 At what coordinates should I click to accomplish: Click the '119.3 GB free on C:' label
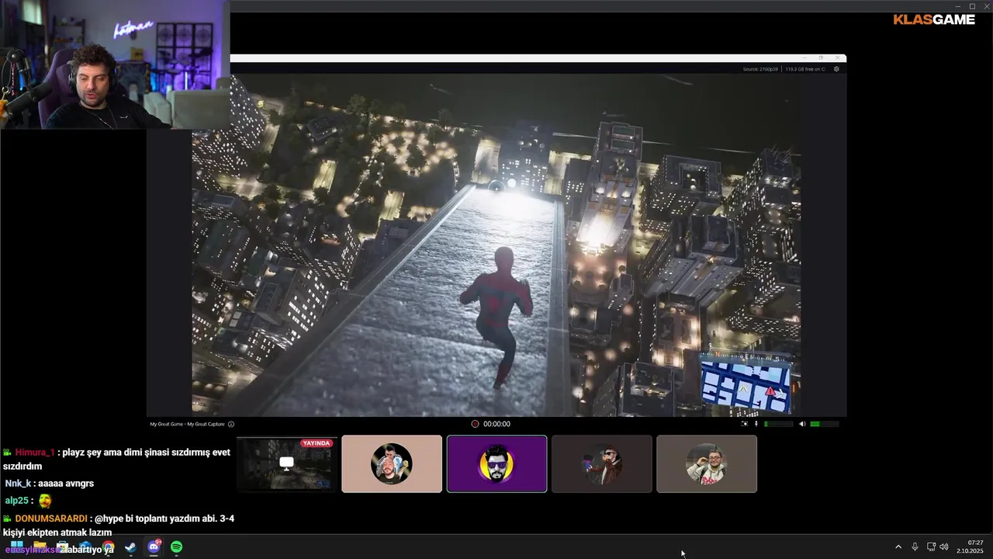click(x=806, y=69)
